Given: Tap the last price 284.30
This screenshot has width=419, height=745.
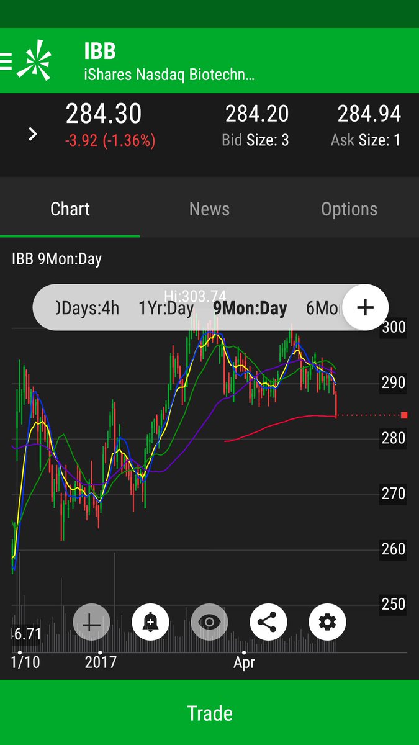Looking at the screenshot, I should tap(104, 114).
